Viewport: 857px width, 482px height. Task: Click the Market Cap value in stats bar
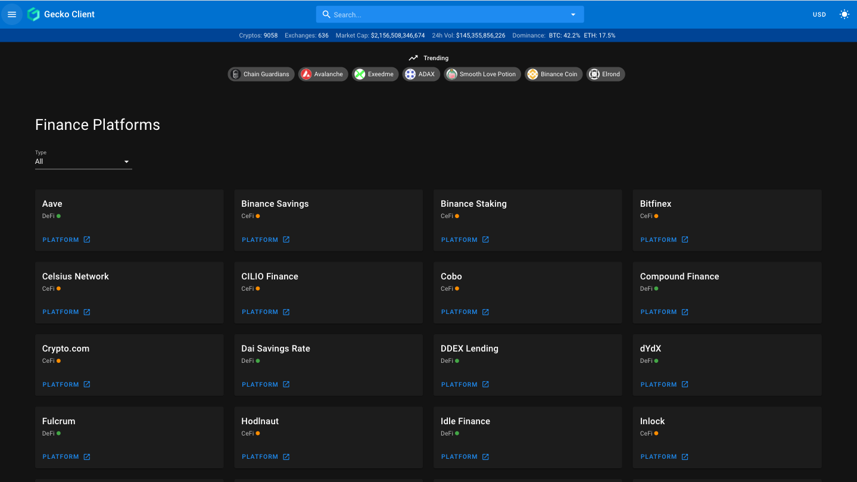click(x=398, y=36)
